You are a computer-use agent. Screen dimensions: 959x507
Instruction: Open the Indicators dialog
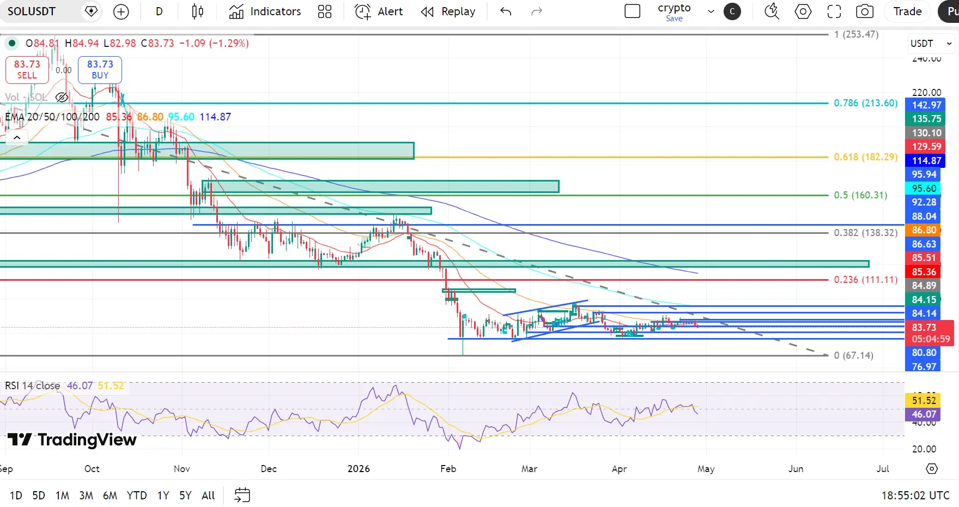pos(265,11)
